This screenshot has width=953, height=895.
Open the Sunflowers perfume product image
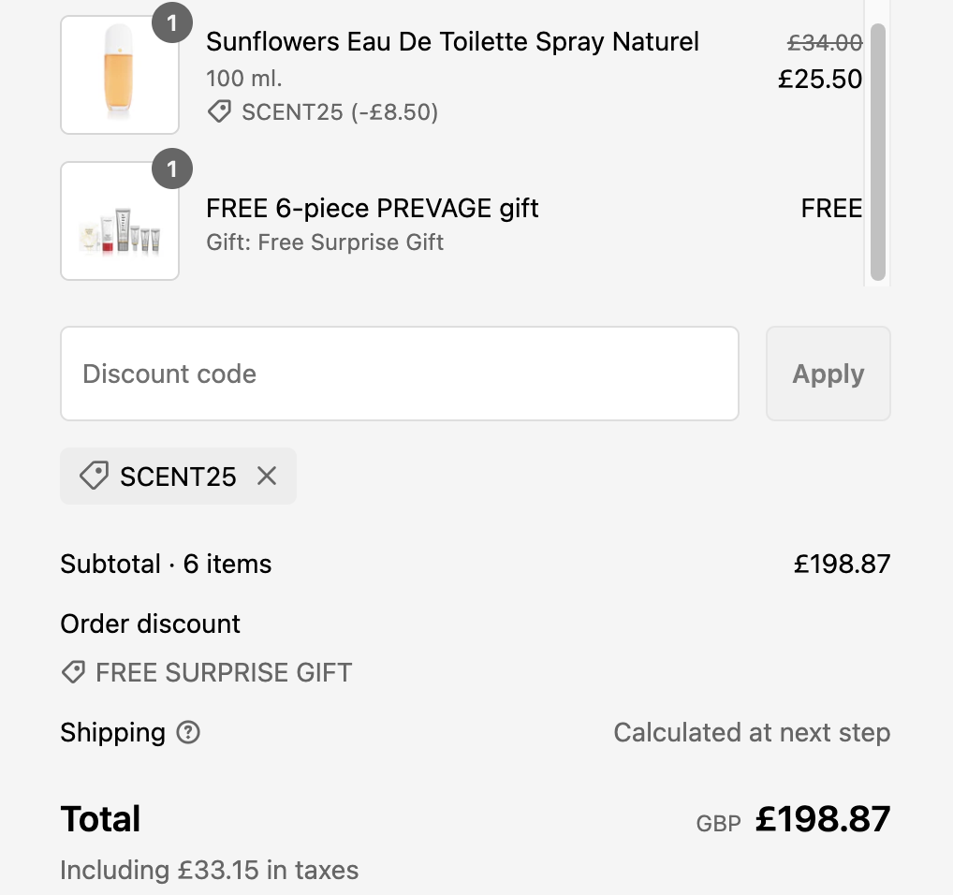pos(120,75)
